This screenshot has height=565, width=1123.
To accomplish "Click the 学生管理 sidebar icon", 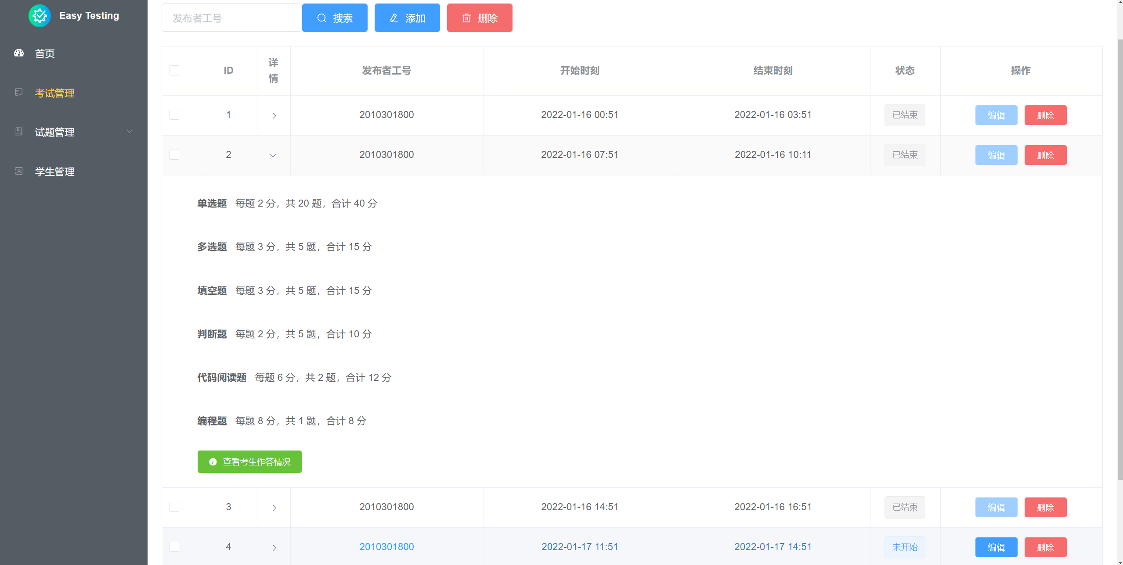I will coord(19,171).
